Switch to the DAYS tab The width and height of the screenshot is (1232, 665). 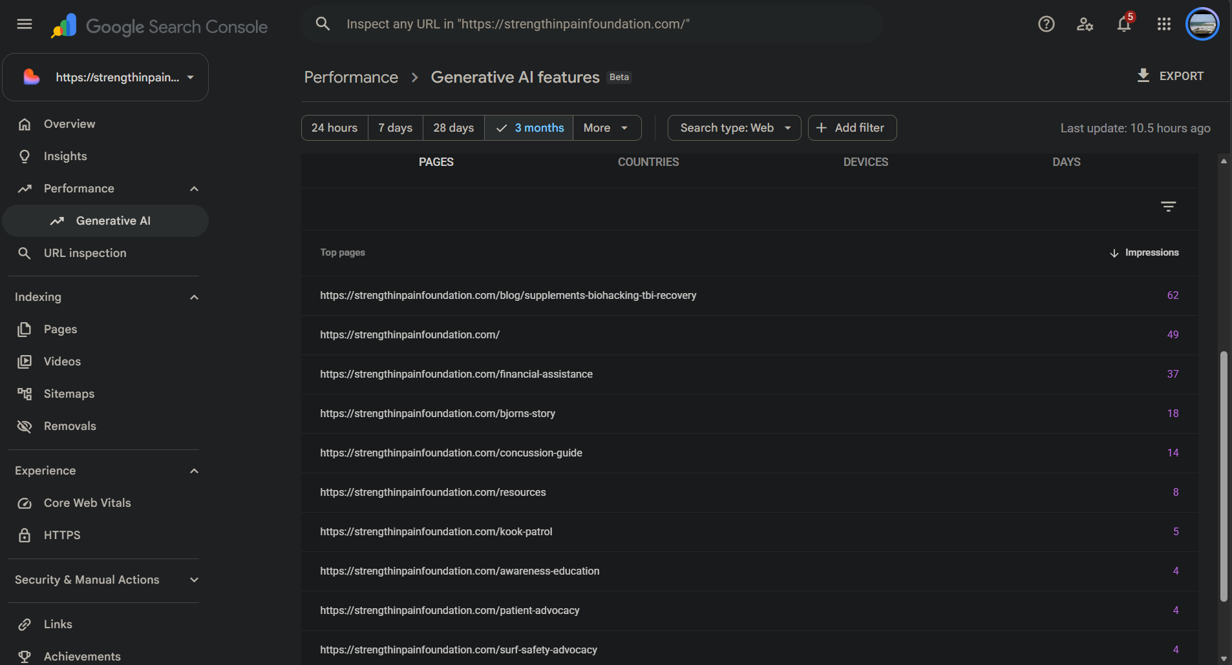point(1067,162)
